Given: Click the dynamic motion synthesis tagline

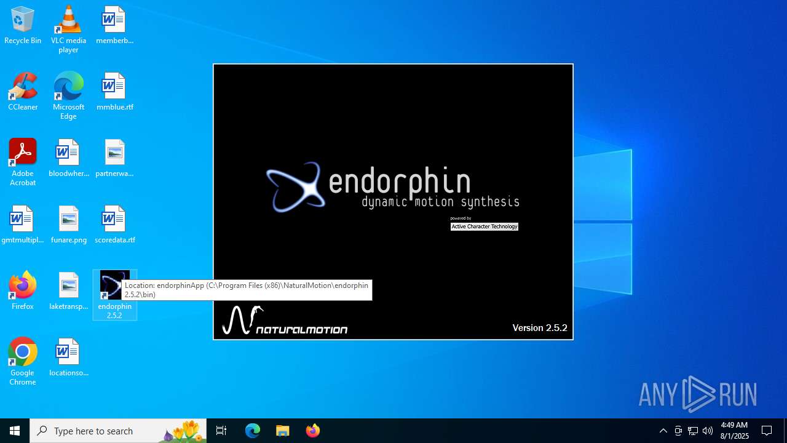Looking at the screenshot, I should point(440,202).
